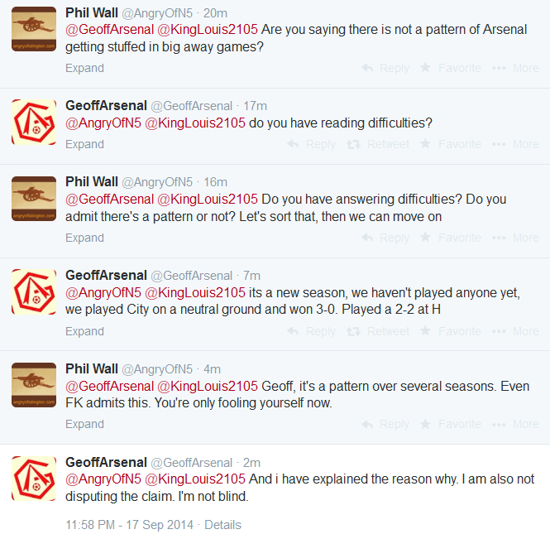Viewport: 550px width, 539px height.
Task: Open Details link under the last tweet
Action: [222, 525]
